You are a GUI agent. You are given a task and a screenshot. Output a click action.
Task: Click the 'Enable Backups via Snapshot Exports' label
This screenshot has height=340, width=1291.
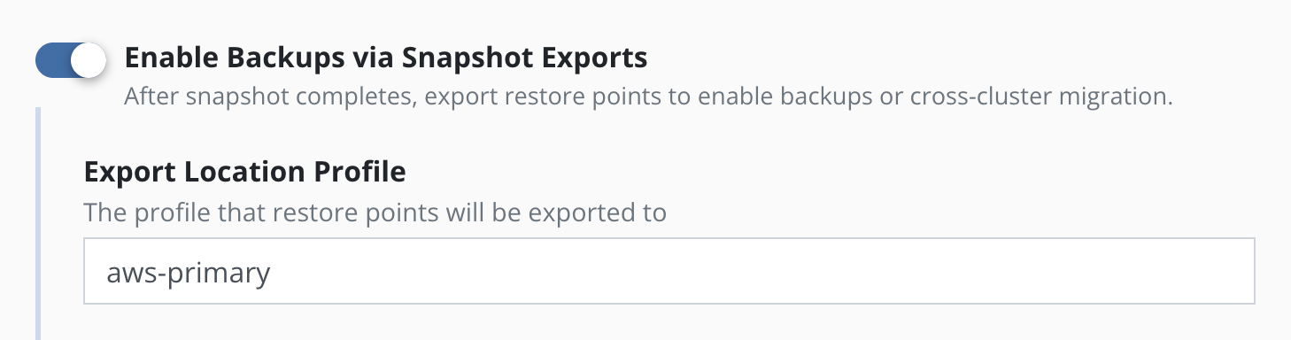[386, 58]
